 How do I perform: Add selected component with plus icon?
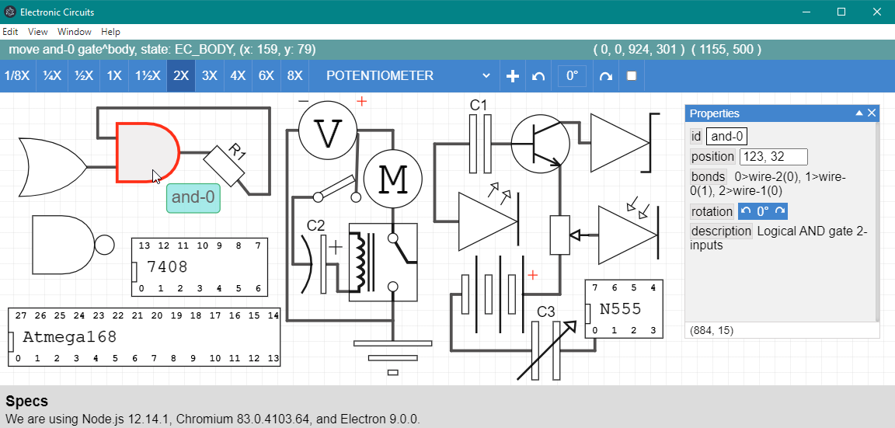pyautogui.click(x=513, y=76)
